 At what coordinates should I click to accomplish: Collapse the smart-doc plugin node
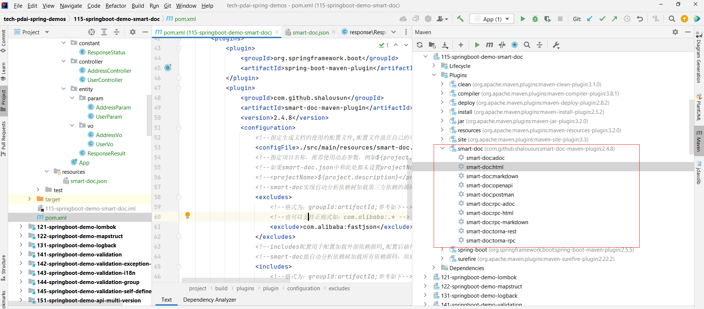(442, 148)
